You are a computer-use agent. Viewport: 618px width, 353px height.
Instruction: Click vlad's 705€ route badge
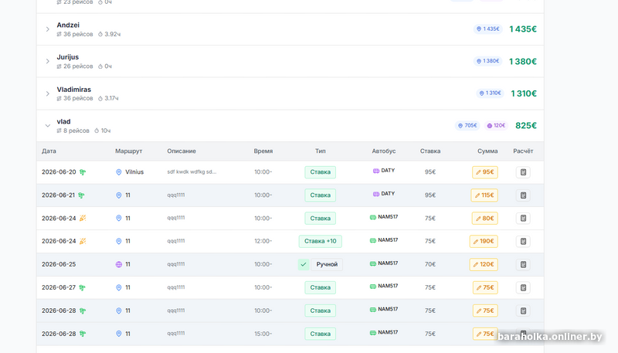click(x=467, y=126)
